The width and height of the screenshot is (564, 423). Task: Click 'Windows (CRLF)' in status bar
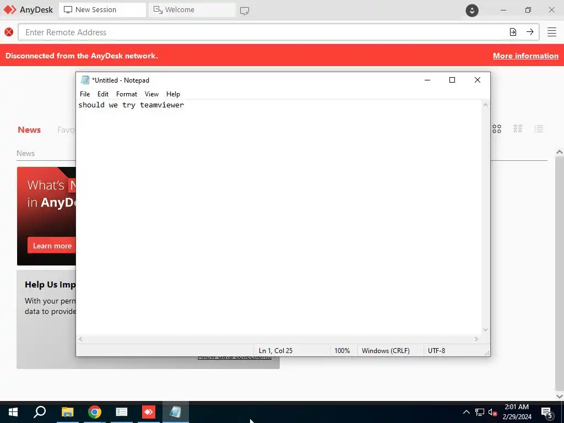click(x=386, y=350)
